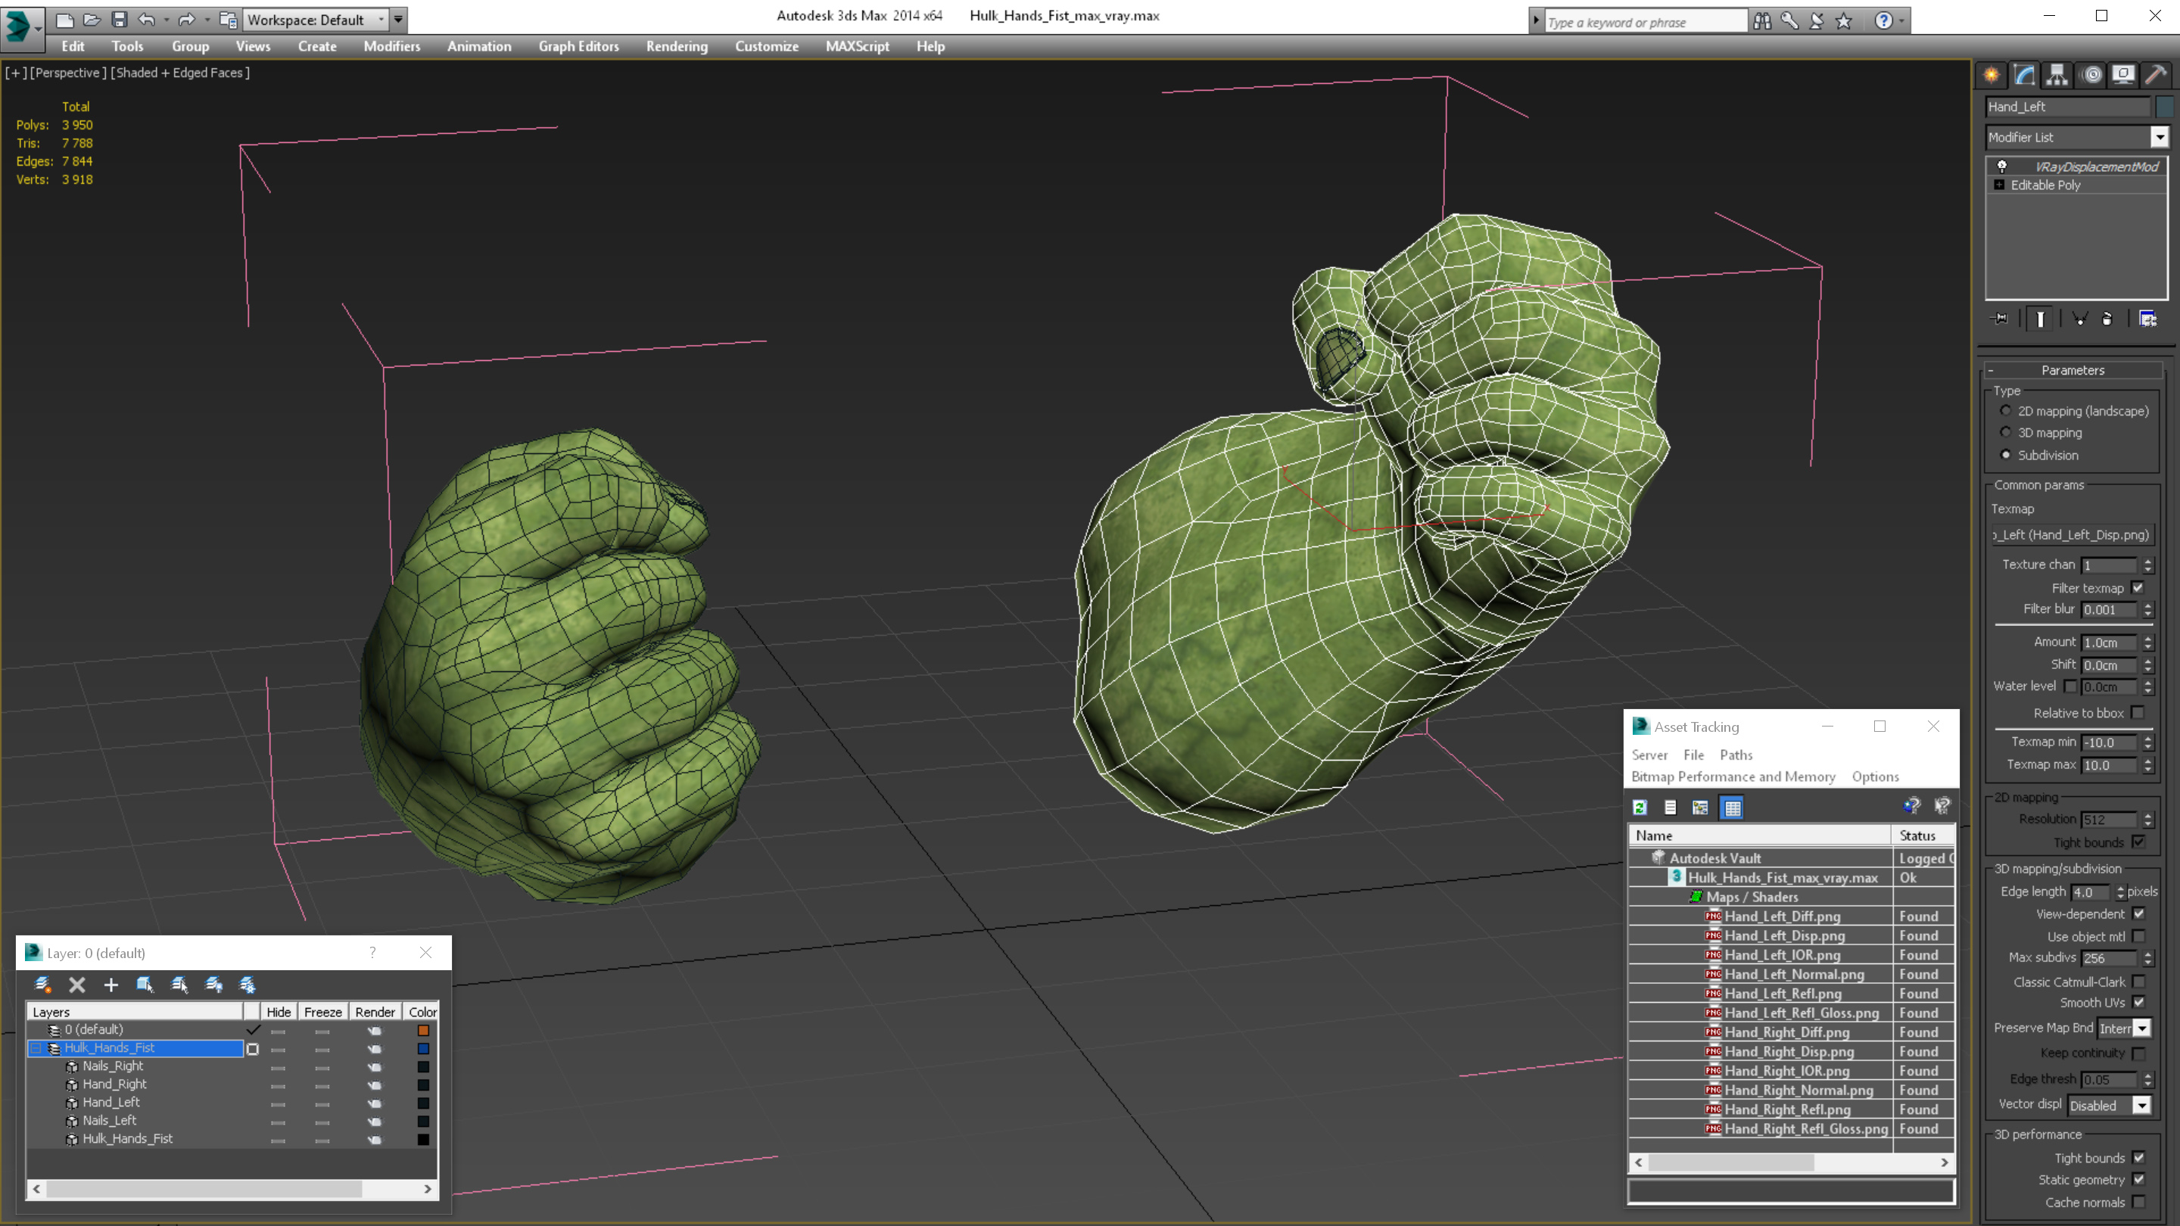Image resolution: width=2180 pixels, height=1226 pixels.
Task: Collapse Hulk_Hands_Fist layer tree node
Action: [36, 1048]
